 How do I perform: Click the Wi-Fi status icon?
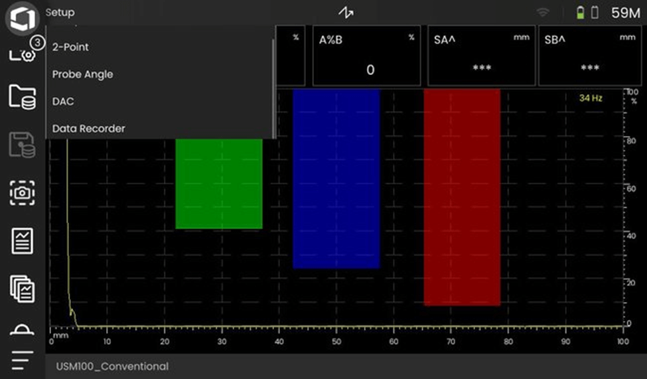point(543,13)
